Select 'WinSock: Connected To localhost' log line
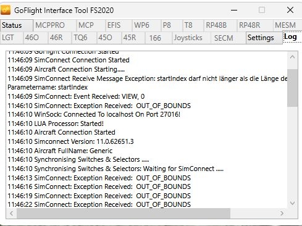This screenshot has height=226, width=302. [x=94, y=114]
